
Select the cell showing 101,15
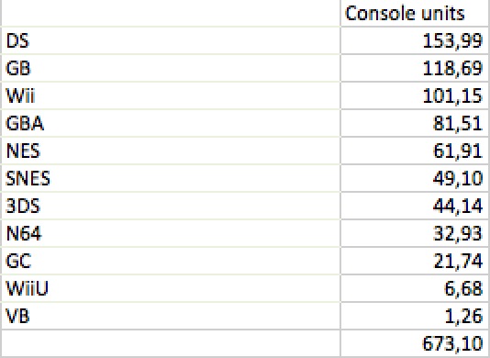point(415,95)
